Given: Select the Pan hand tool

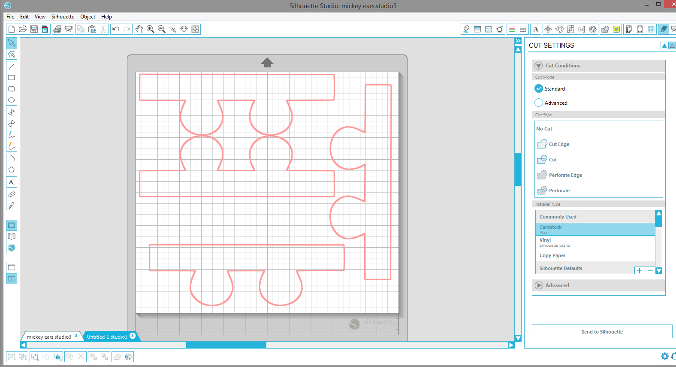Looking at the screenshot, I should [x=139, y=29].
